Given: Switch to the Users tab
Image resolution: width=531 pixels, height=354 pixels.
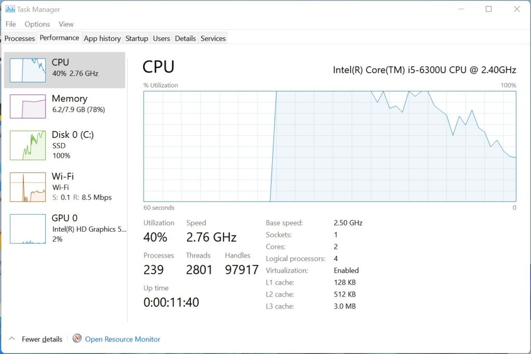Looking at the screenshot, I should point(162,38).
